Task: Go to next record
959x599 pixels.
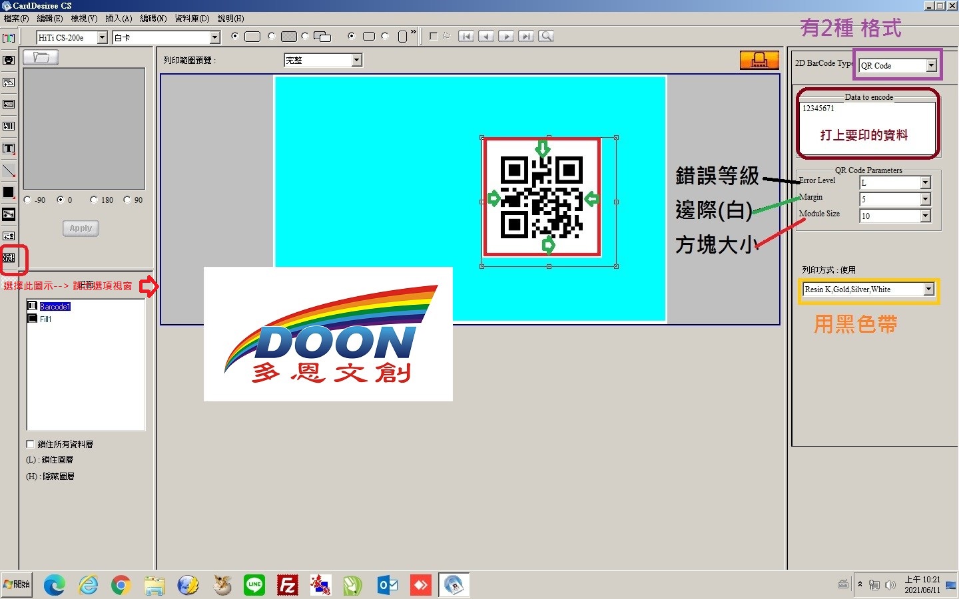Action: (506, 37)
